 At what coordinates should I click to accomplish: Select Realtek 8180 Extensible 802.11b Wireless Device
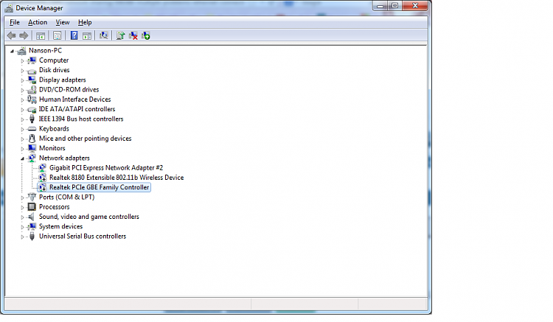(116, 178)
